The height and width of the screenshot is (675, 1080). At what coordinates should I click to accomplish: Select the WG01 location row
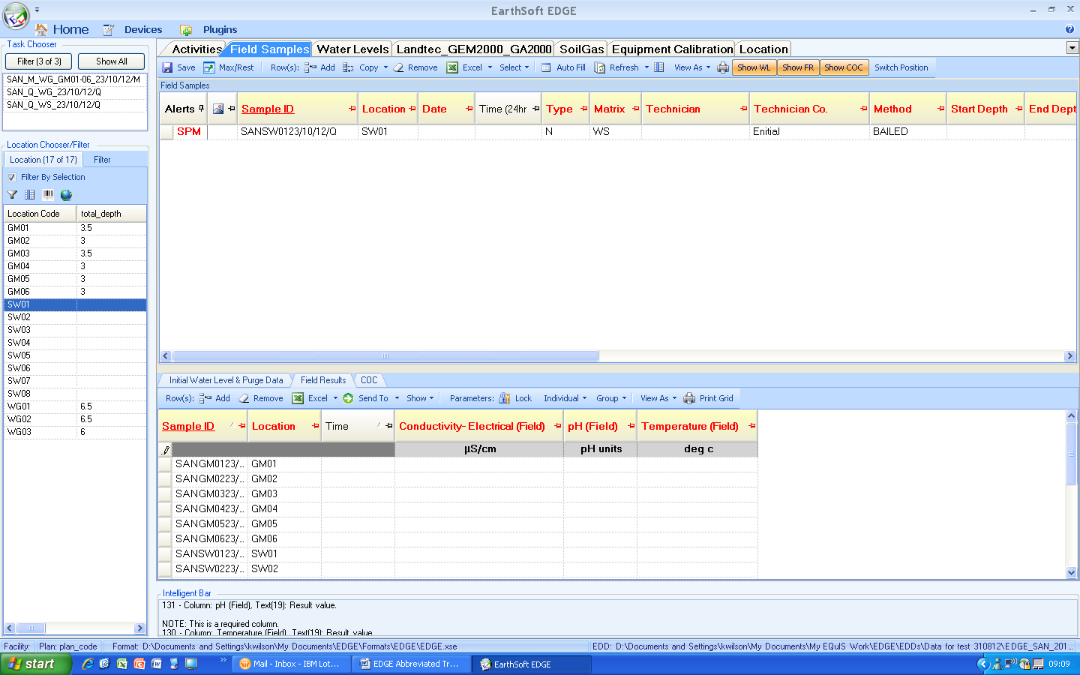coord(75,406)
